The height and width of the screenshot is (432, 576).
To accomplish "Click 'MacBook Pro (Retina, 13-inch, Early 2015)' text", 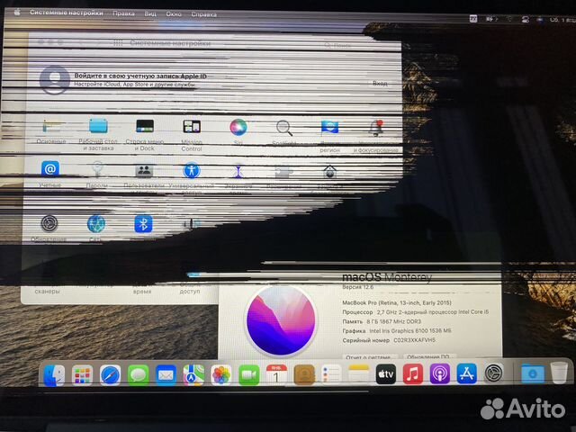I will pos(397,302).
